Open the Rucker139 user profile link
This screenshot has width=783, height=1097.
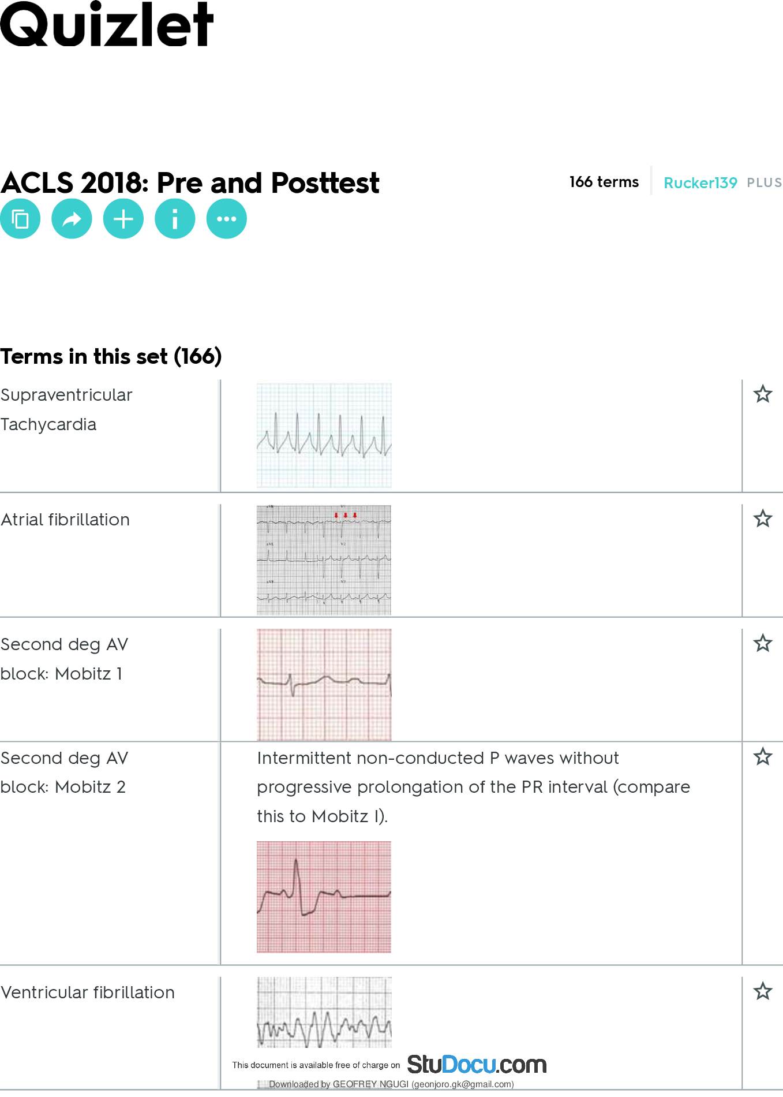pyautogui.click(x=700, y=183)
